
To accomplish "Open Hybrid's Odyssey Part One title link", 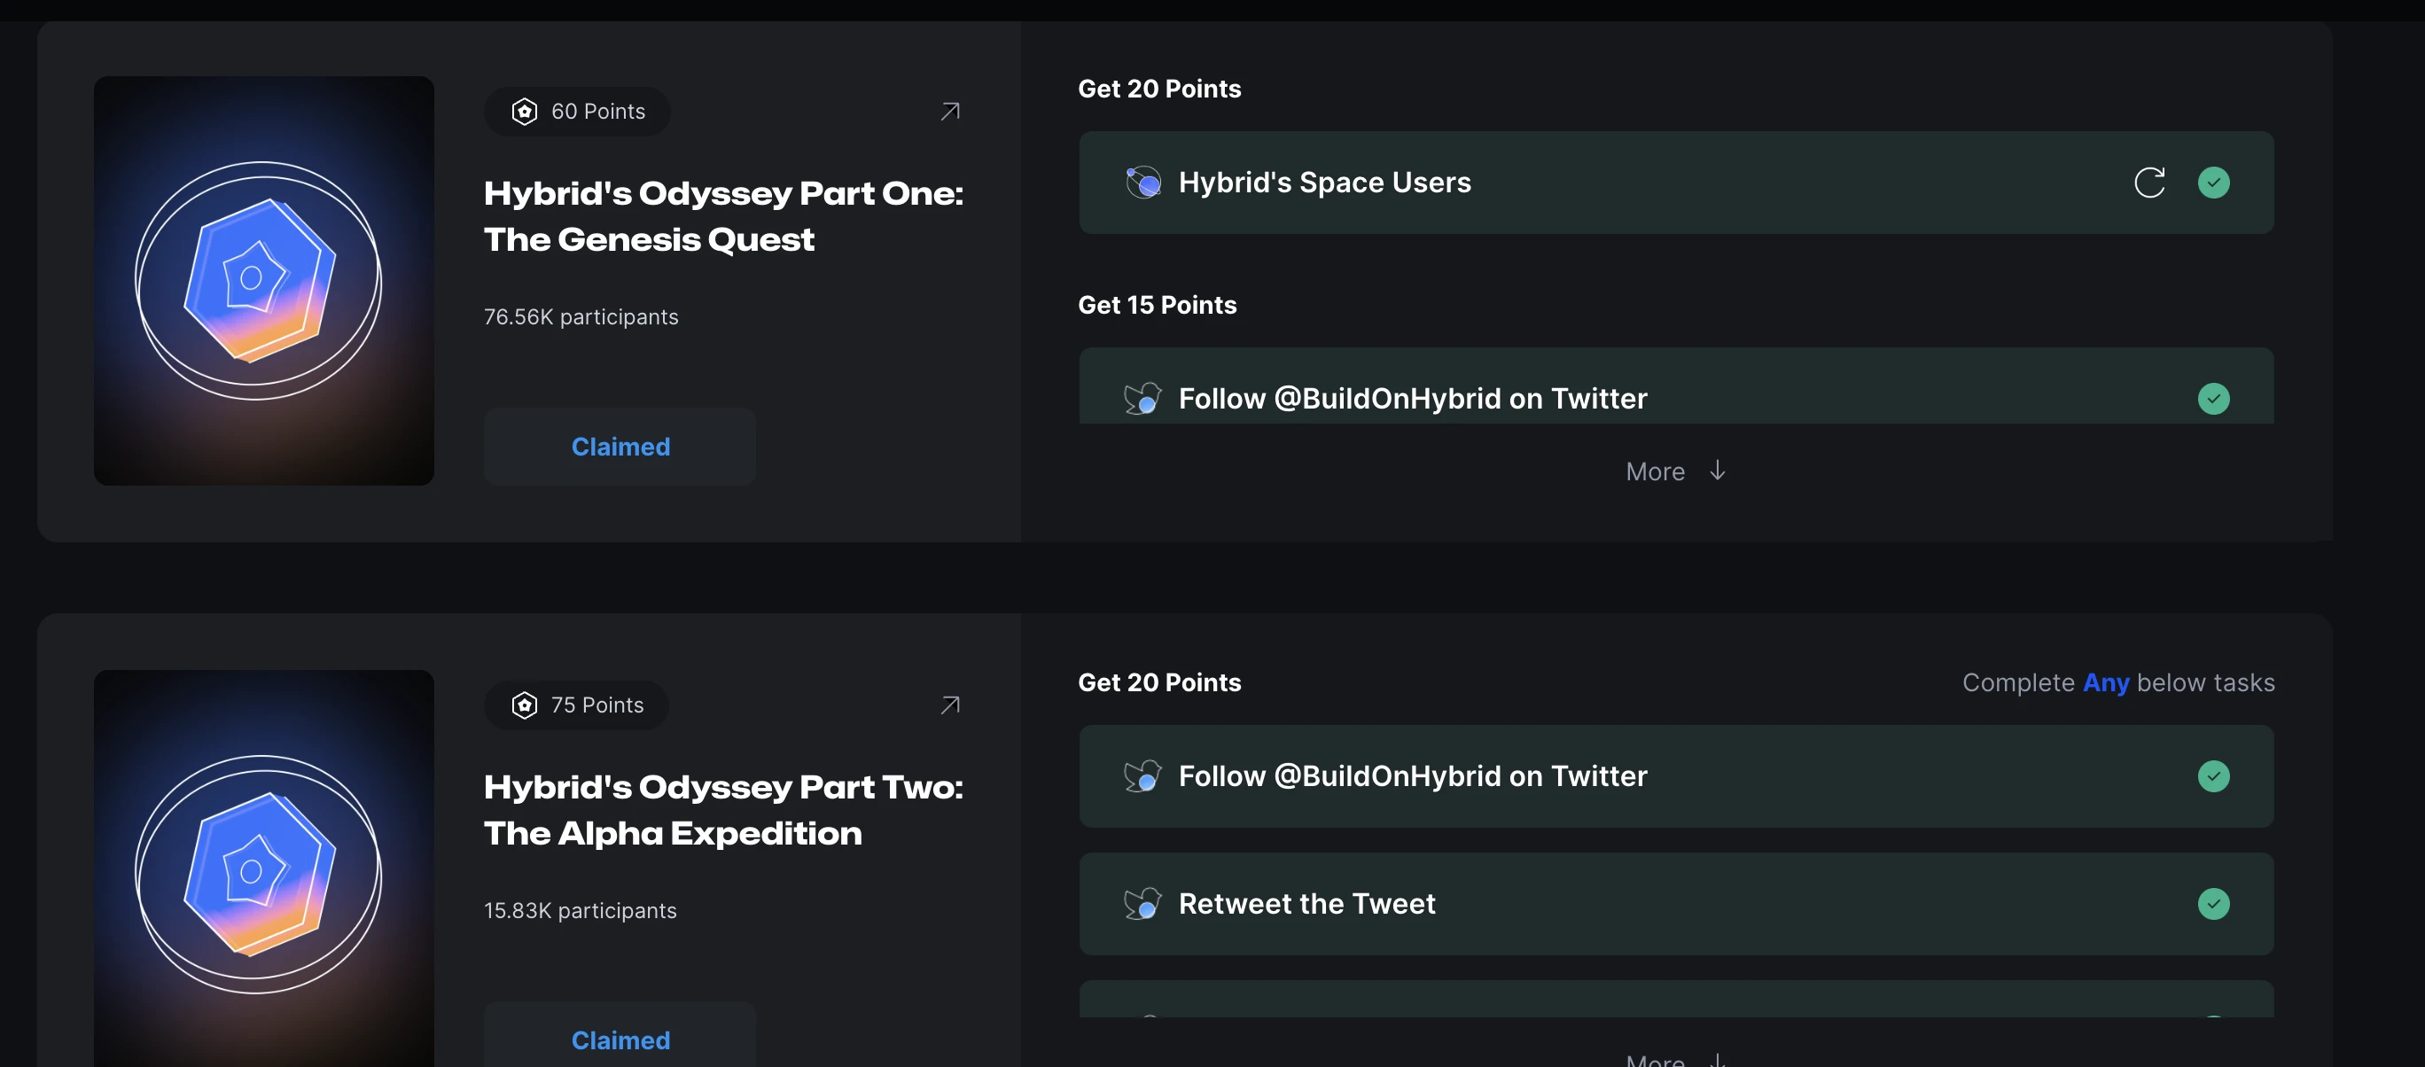I will (723, 216).
